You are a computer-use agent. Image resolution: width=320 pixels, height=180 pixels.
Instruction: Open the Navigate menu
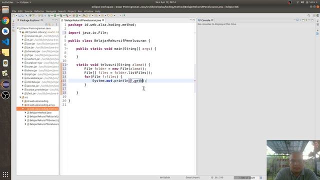51,11
